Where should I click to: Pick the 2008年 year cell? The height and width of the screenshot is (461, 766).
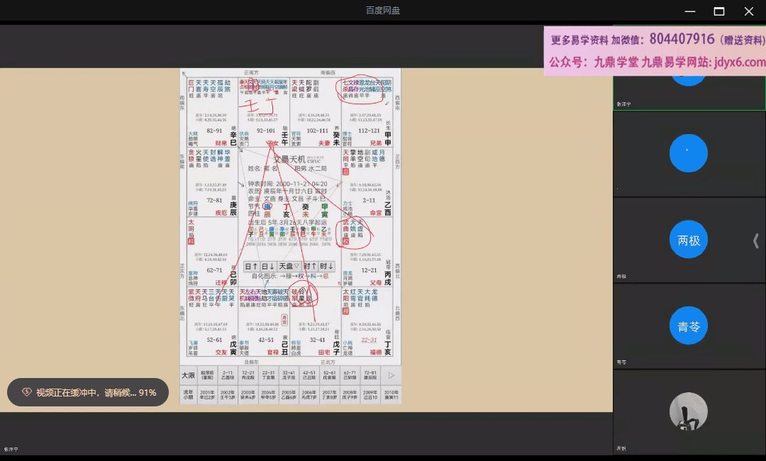click(x=350, y=394)
